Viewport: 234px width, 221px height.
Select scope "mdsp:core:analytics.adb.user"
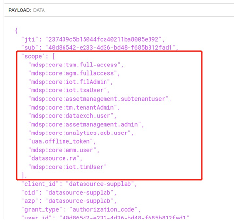pyautogui.click(x=81, y=133)
